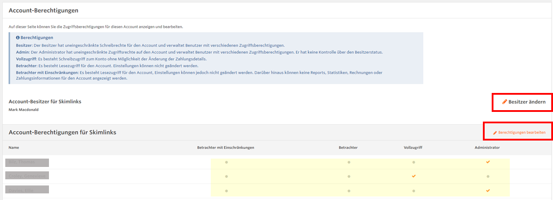Click the Administrator checkmark in the third user row
Screen dimensions: 553x200
click(488, 191)
